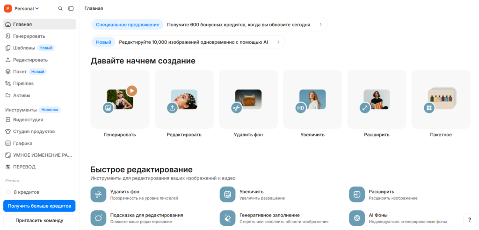Viewport: 479px width, 230px height.
Task: Click the expand arrows icon on Расширить card
Action: coord(365,108)
